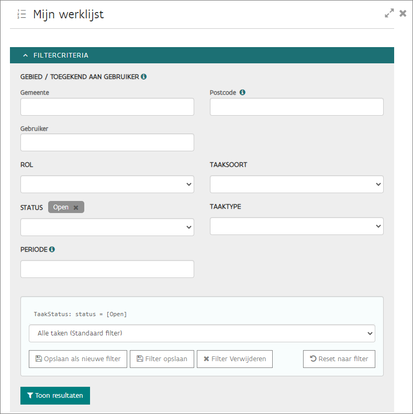
Task: Click the Periode info icon
Action: 52,249
